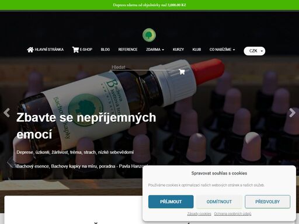Screen dimensions: 299x224
Task: Open the CZK currency dropdown
Action: click(255, 51)
